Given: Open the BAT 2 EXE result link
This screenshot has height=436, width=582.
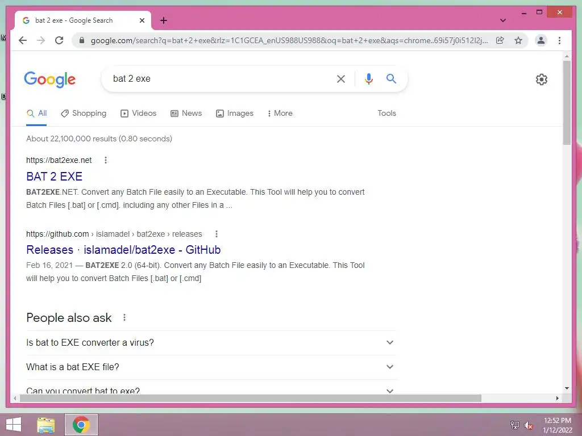Looking at the screenshot, I should (x=54, y=177).
